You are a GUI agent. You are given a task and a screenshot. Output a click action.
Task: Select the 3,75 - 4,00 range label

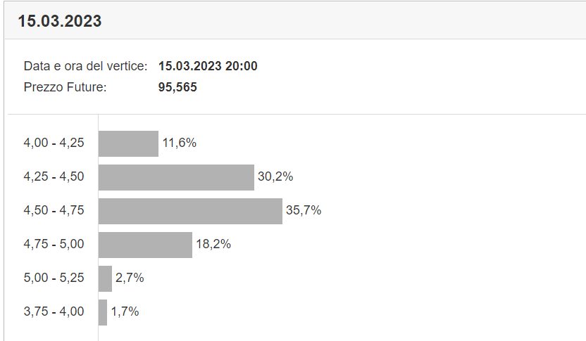click(x=54, y=311)
